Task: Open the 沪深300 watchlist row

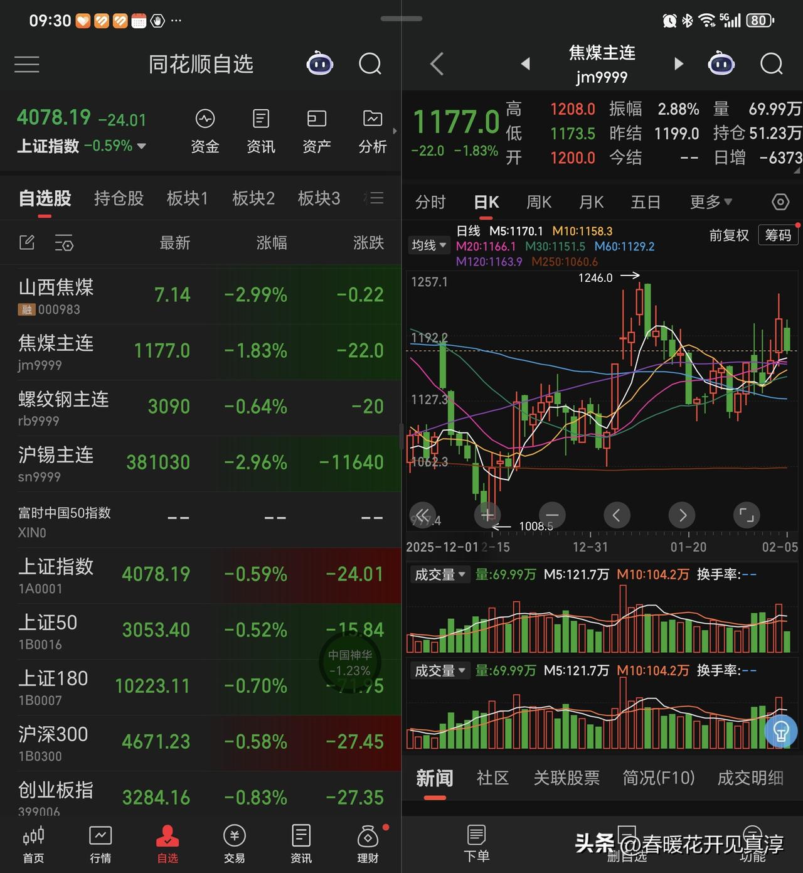Action: [x=201, y=742]
